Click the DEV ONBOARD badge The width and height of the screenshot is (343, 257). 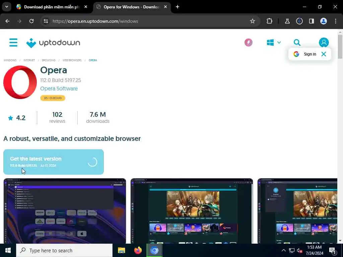[x=53, y=98]
